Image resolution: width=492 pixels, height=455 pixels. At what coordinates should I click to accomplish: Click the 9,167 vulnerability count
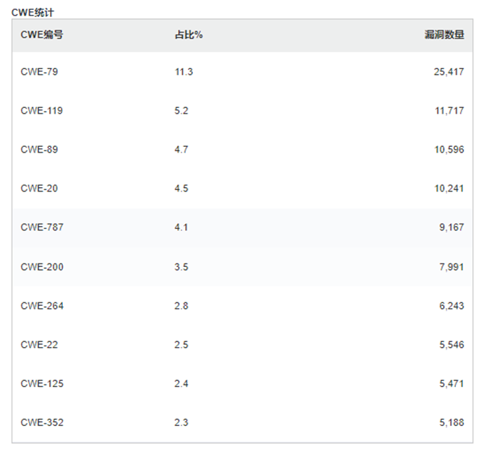451,227
